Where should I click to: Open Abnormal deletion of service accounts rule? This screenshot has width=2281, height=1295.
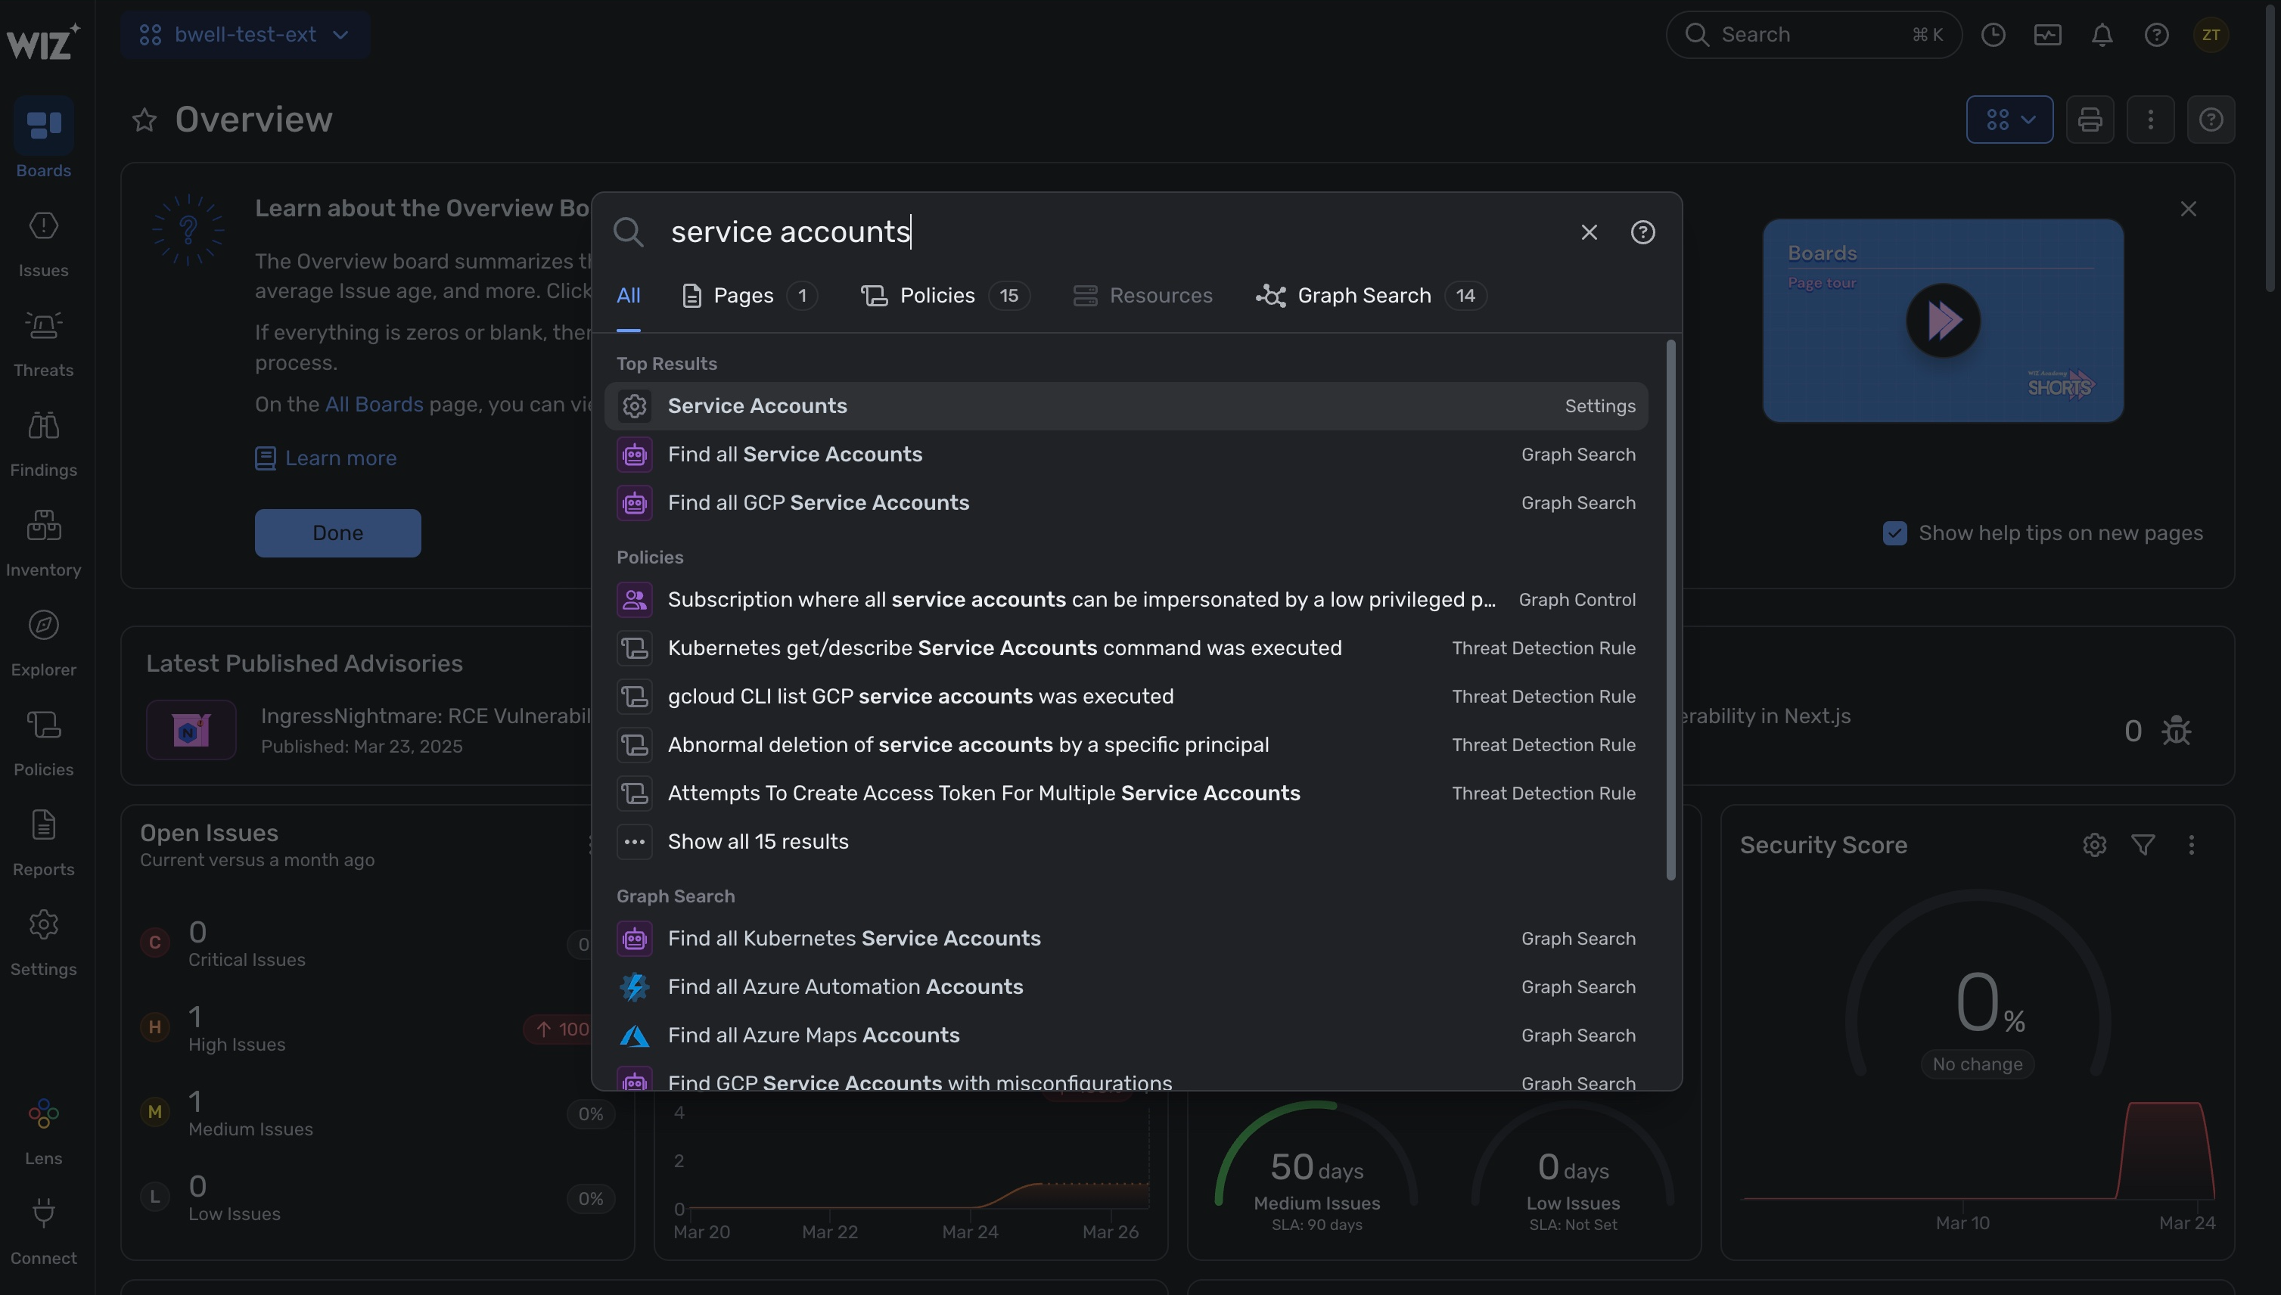click(x=1126, y=744)
